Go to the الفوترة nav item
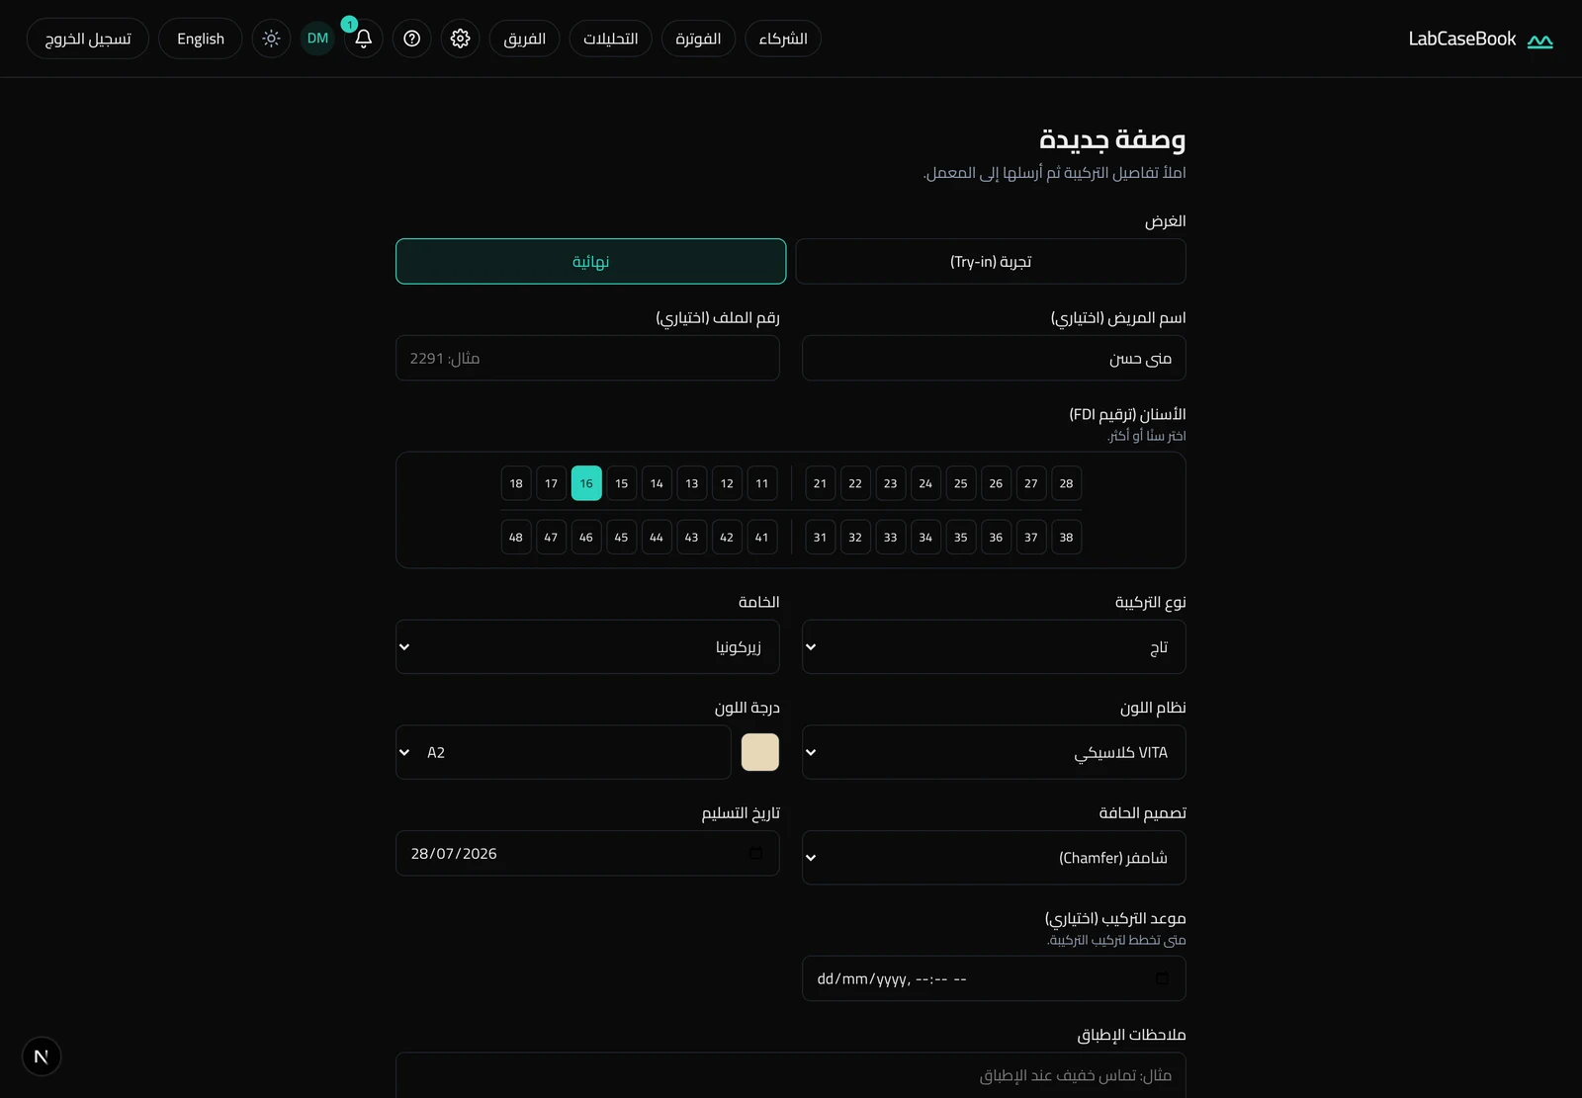This screenshot has height=1098, width=1582. pyautogui.click(x=698, y=39)
